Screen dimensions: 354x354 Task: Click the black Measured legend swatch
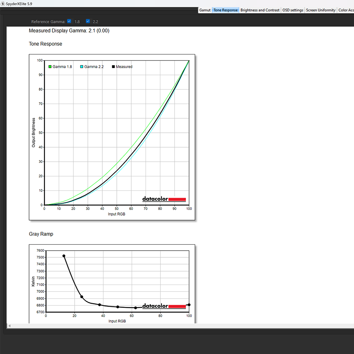[113, 67]
